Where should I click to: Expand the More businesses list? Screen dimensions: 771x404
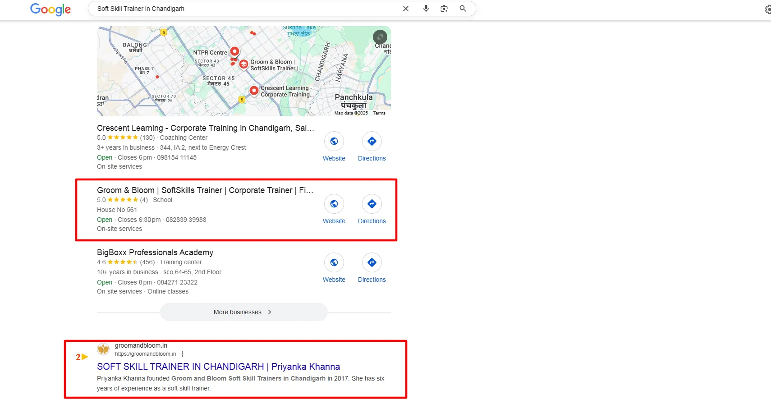pos(243,312)
